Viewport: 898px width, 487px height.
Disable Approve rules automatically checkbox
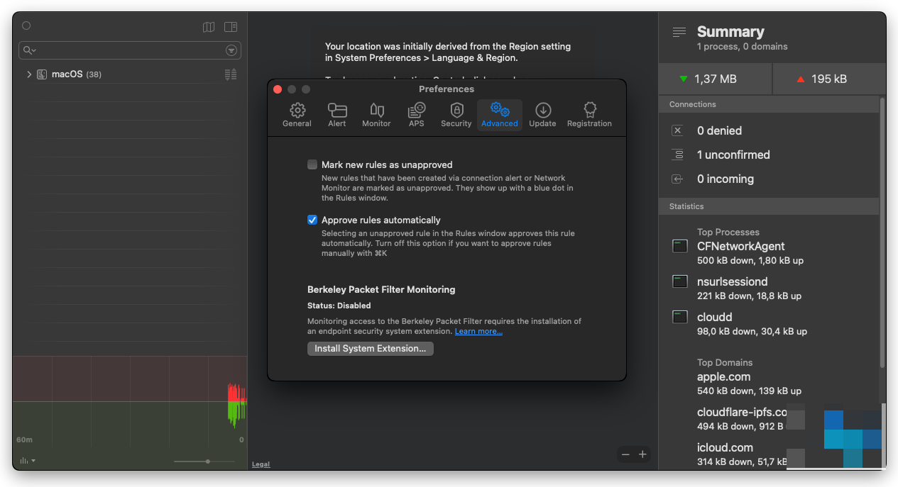312,220
